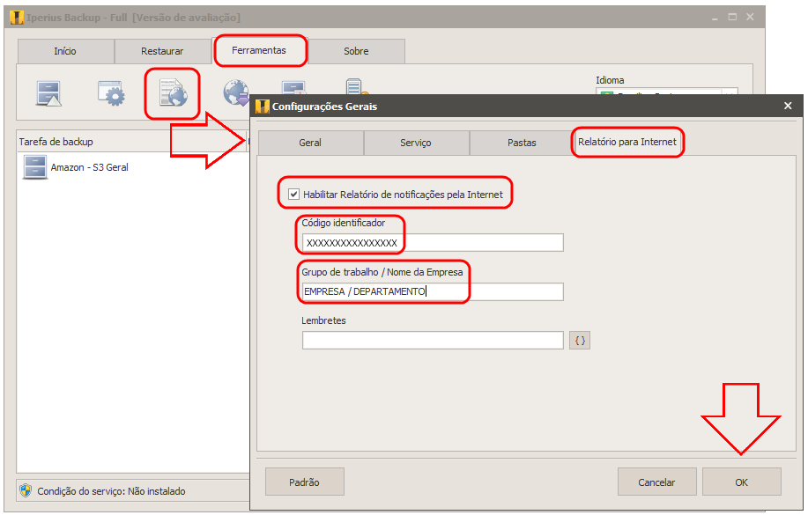Minimize the Iperius Backup main window

pos(715,18)
